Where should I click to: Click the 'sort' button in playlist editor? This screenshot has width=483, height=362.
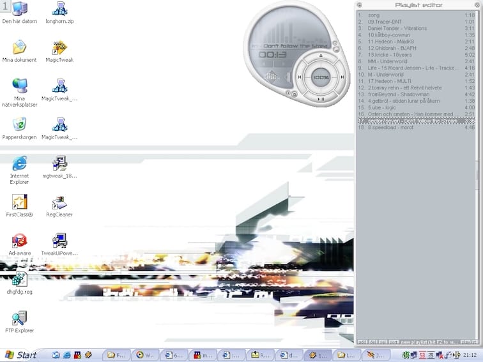click(395, 343)
